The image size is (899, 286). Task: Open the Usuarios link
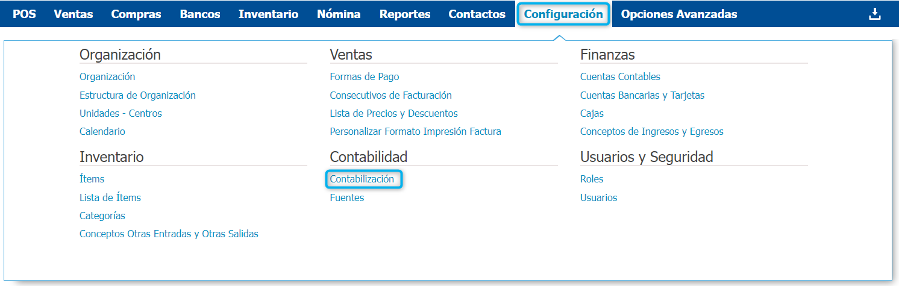[x=598, y=197]
